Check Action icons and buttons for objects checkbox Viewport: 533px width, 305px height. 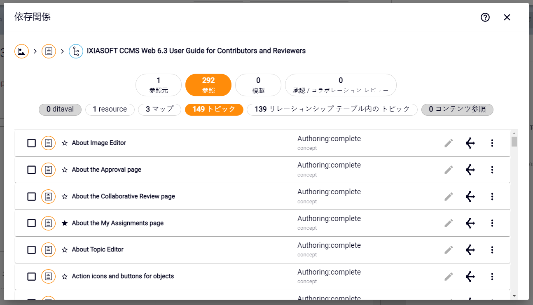tap(31, 277)
